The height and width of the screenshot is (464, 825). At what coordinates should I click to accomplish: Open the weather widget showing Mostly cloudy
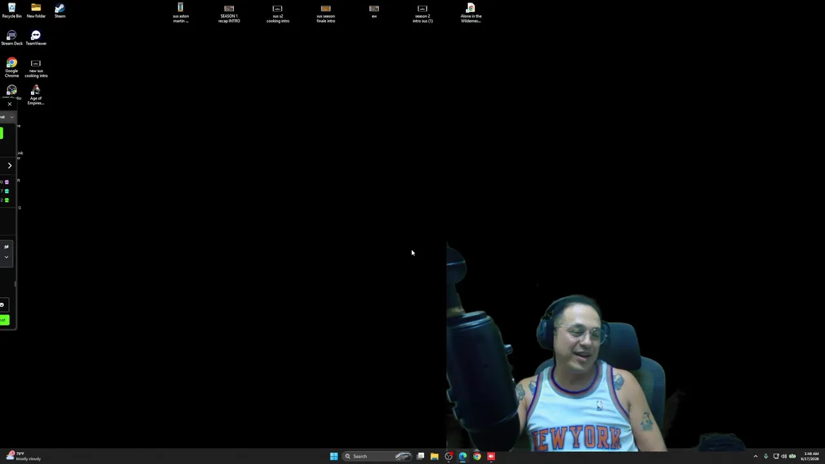coord(23,456)
